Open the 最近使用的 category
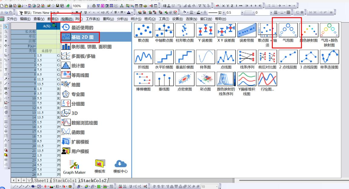 click(x=96, y=28)
